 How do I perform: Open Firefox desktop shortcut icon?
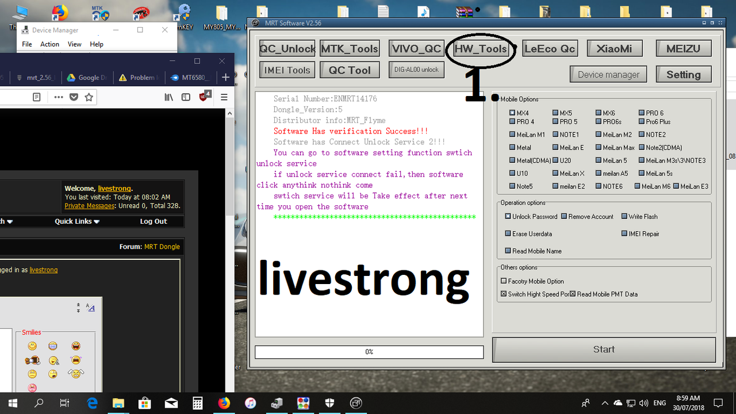click(60, 13)
